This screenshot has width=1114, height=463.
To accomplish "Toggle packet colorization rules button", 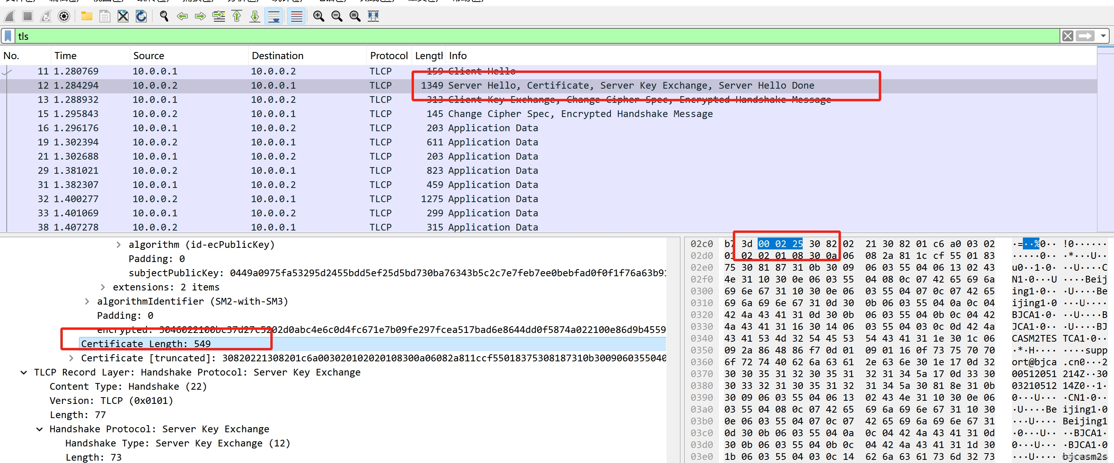I will point(296,17).
